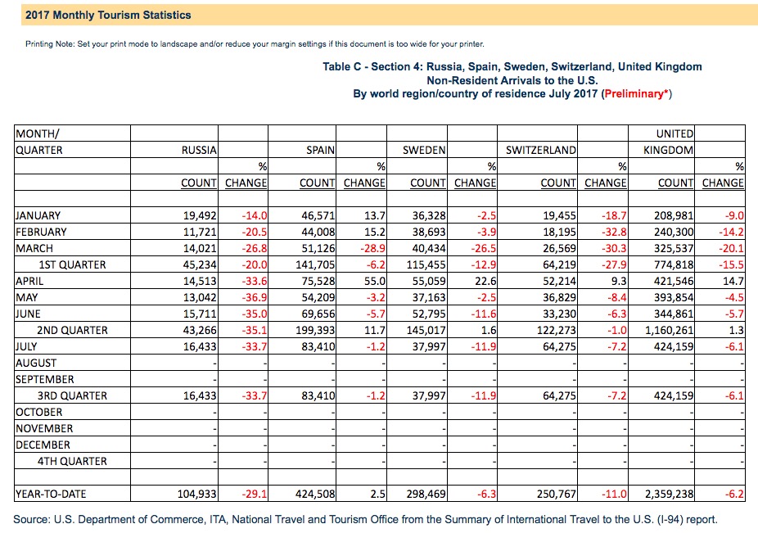Viewport: 758px width, 533px height.
Task: Select Sweden April change 22.6
Action: tap(485, 281)
